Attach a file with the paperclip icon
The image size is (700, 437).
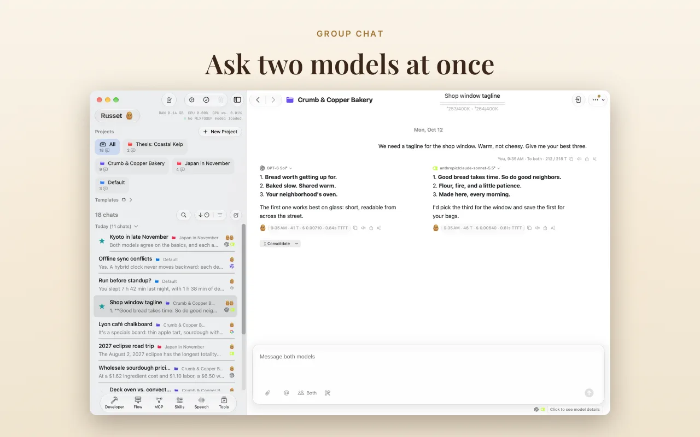click(268, 393)
